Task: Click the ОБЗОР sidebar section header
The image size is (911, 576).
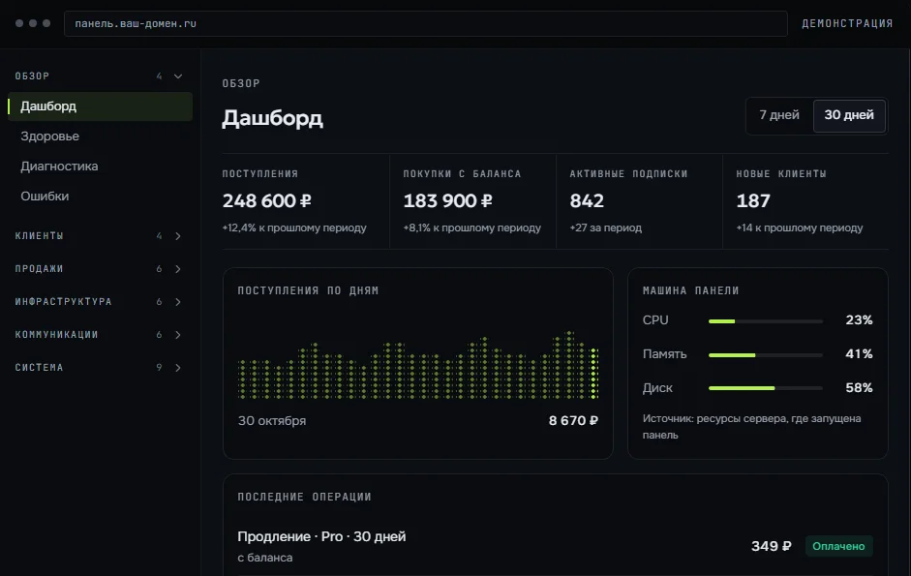Action: click(100, 76)
